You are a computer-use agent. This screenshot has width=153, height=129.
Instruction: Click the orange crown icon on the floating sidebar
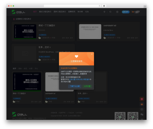142,104
